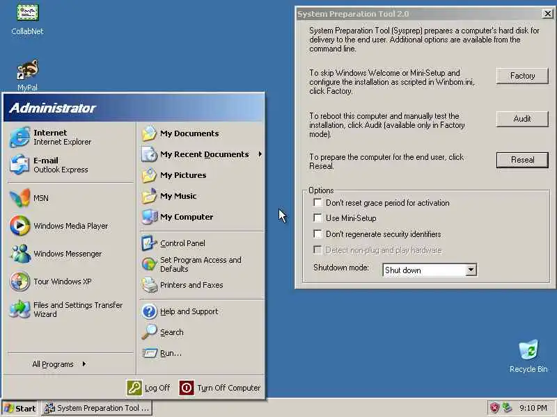Click the red security shield tray icon
Image resolution: width=557 pixels, height=417 pixels.
point(494,408)
